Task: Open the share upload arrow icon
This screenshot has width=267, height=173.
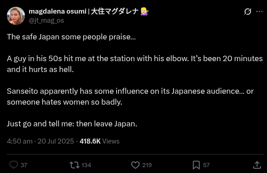Action: (x=257, y=165)
